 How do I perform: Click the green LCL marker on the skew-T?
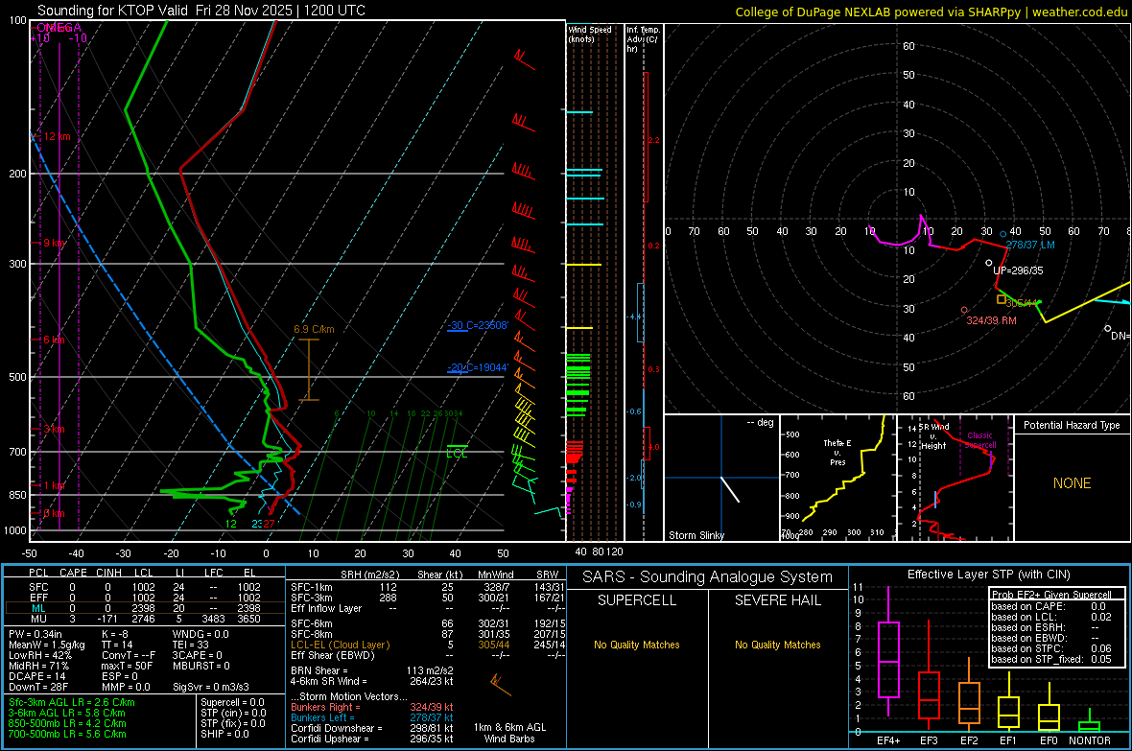[457, 452]
